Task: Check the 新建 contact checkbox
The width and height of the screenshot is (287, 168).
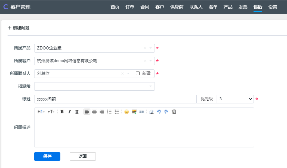Action: point(138,74)
